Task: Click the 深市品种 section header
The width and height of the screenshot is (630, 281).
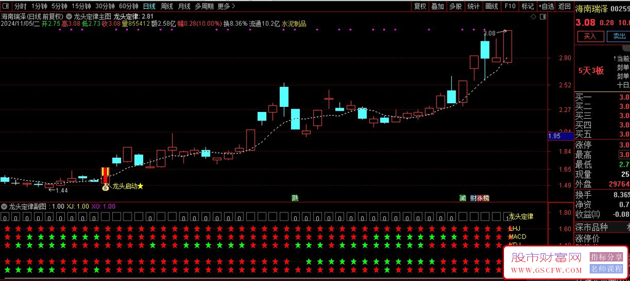Action: 592,228
